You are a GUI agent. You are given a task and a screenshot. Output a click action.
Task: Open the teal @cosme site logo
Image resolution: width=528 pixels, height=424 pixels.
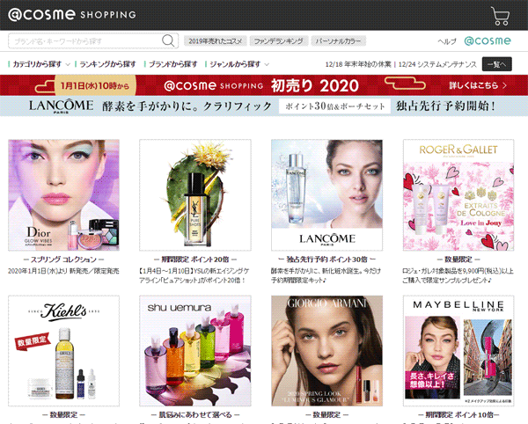488,41
